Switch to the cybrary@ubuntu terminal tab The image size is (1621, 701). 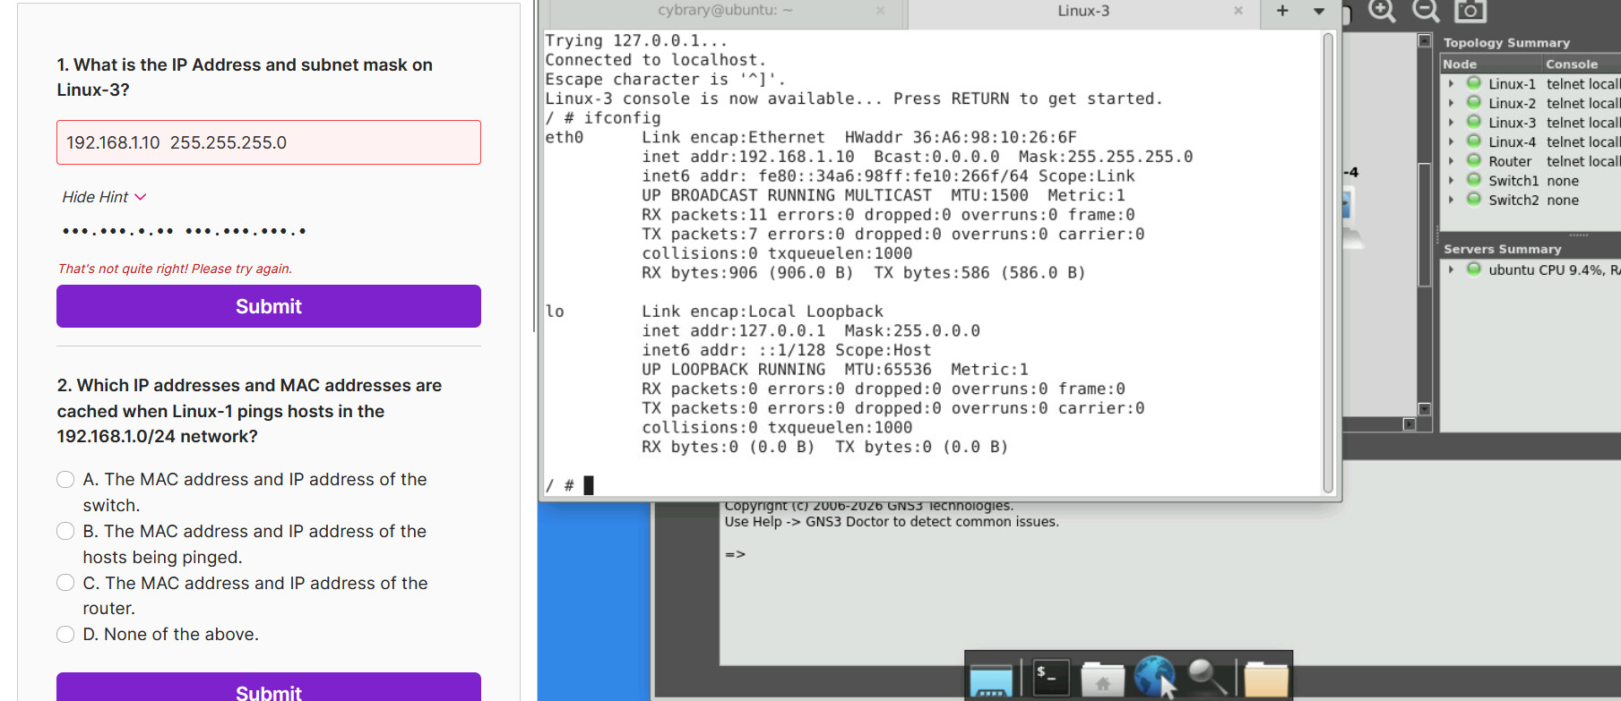[x=724, y=11]
